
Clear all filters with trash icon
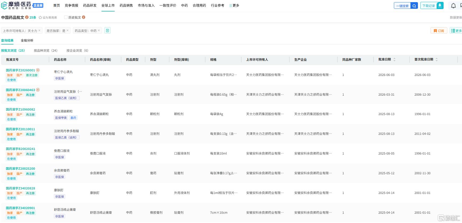coord(107,30)
